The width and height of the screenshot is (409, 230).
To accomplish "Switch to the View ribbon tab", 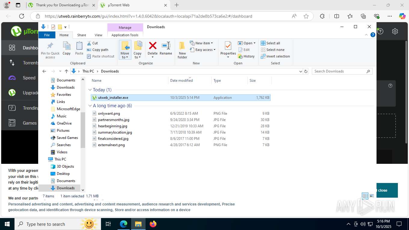I will tap(98, 35).
